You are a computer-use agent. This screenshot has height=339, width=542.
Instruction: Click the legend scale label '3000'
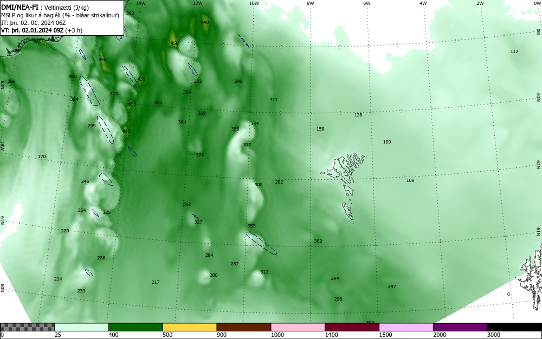pyautogui.click(x=494, y=335)
